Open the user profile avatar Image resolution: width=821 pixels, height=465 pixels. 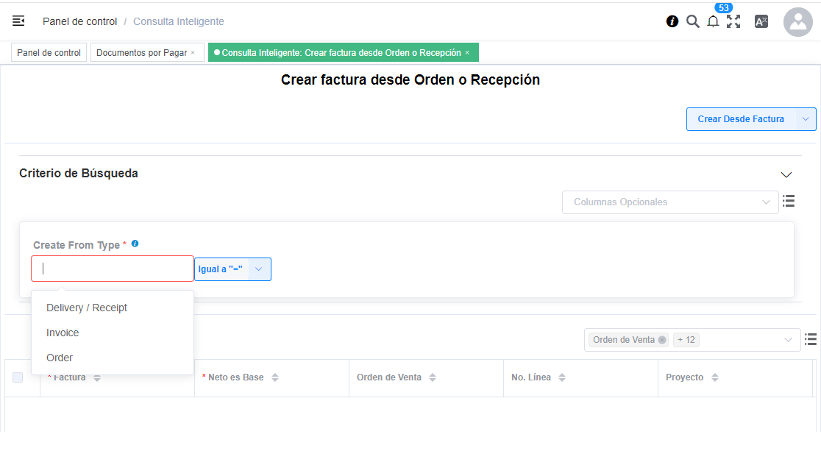point(797,22)
